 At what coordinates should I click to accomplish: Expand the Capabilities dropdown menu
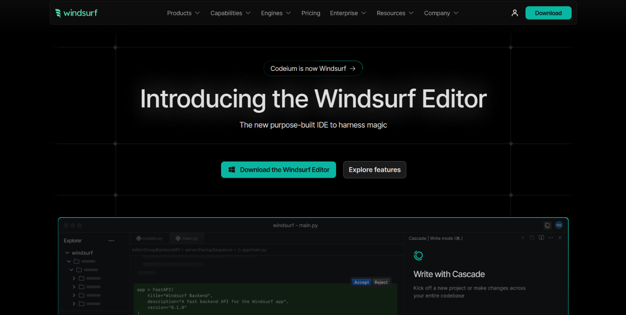point(230,13)
